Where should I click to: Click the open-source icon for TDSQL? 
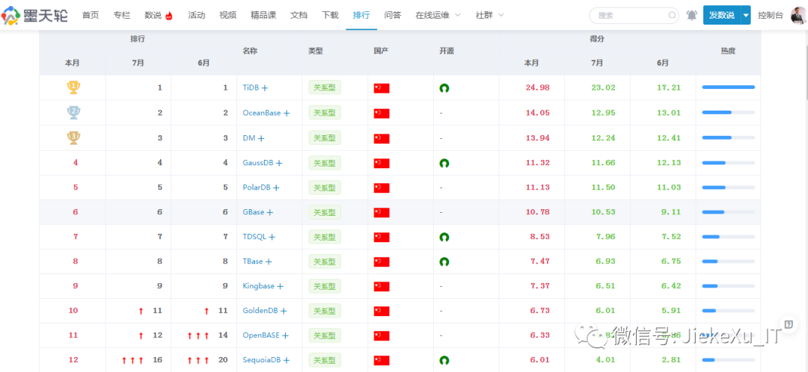click(444, 238)
